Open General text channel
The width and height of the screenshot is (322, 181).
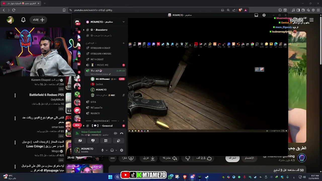(x=105, y=126)
